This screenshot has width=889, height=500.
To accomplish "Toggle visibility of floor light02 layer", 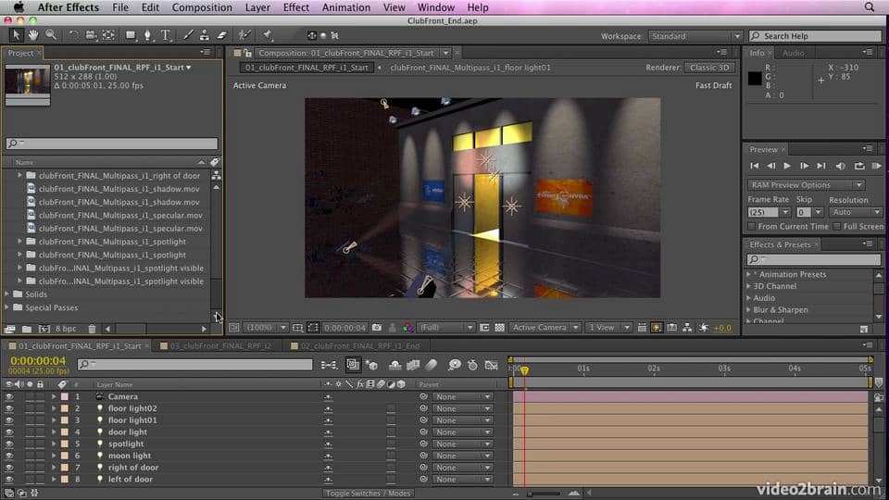I will click(9, 408).
